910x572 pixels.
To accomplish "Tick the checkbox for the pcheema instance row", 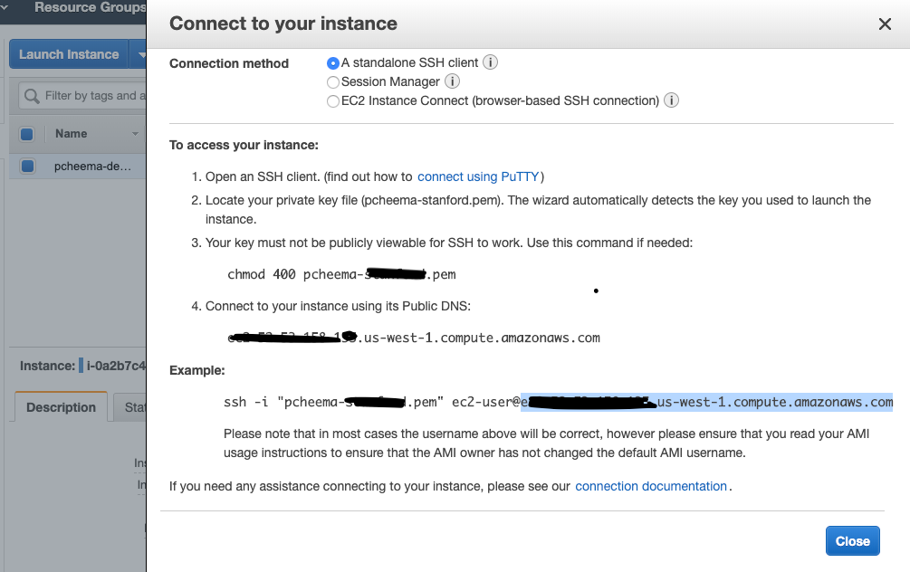I will pos(24,167).
